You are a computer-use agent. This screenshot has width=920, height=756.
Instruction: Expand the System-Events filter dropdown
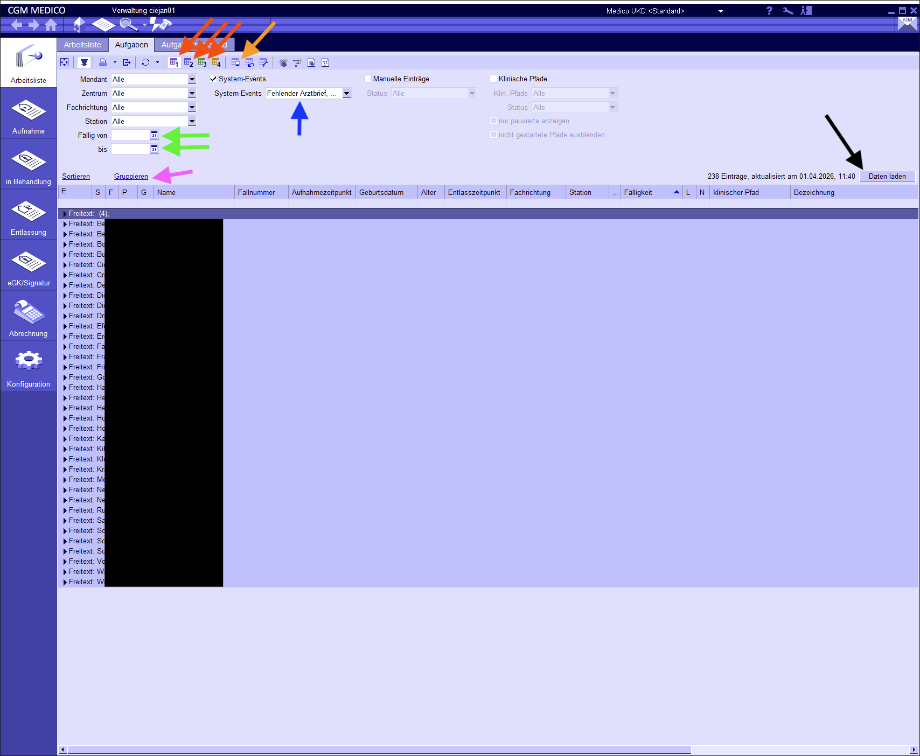click(346, 93)
